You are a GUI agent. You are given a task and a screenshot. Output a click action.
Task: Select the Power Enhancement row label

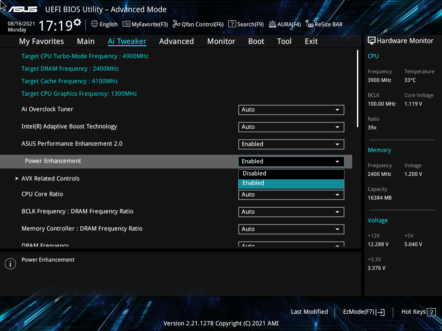pos(53,161)
